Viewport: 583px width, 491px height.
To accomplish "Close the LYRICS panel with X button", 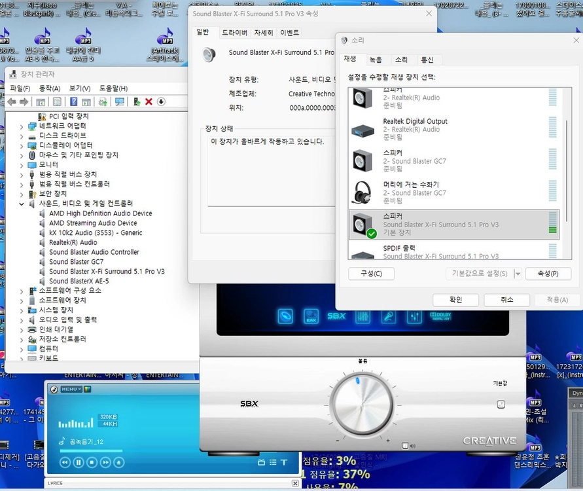I will [295, 483].
